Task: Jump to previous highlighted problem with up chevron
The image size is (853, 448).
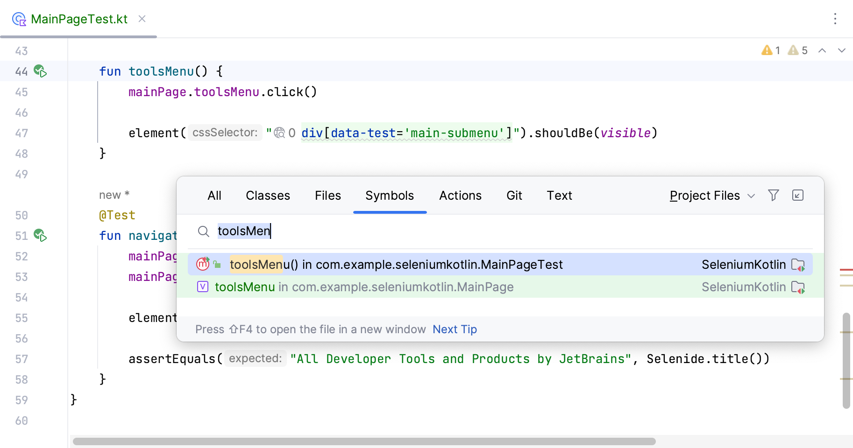Action: [x=822, y=50]
